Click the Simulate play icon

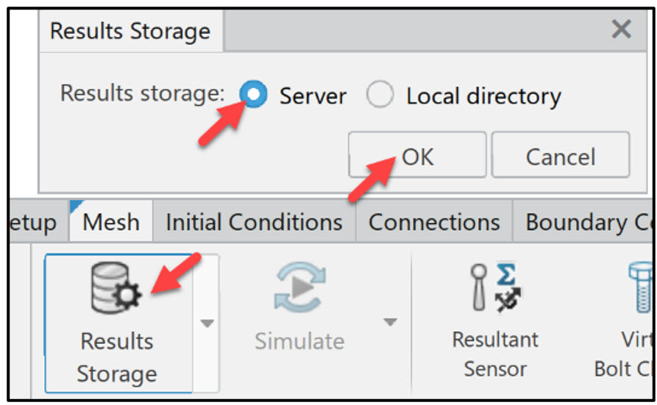[x=299, y=289]
